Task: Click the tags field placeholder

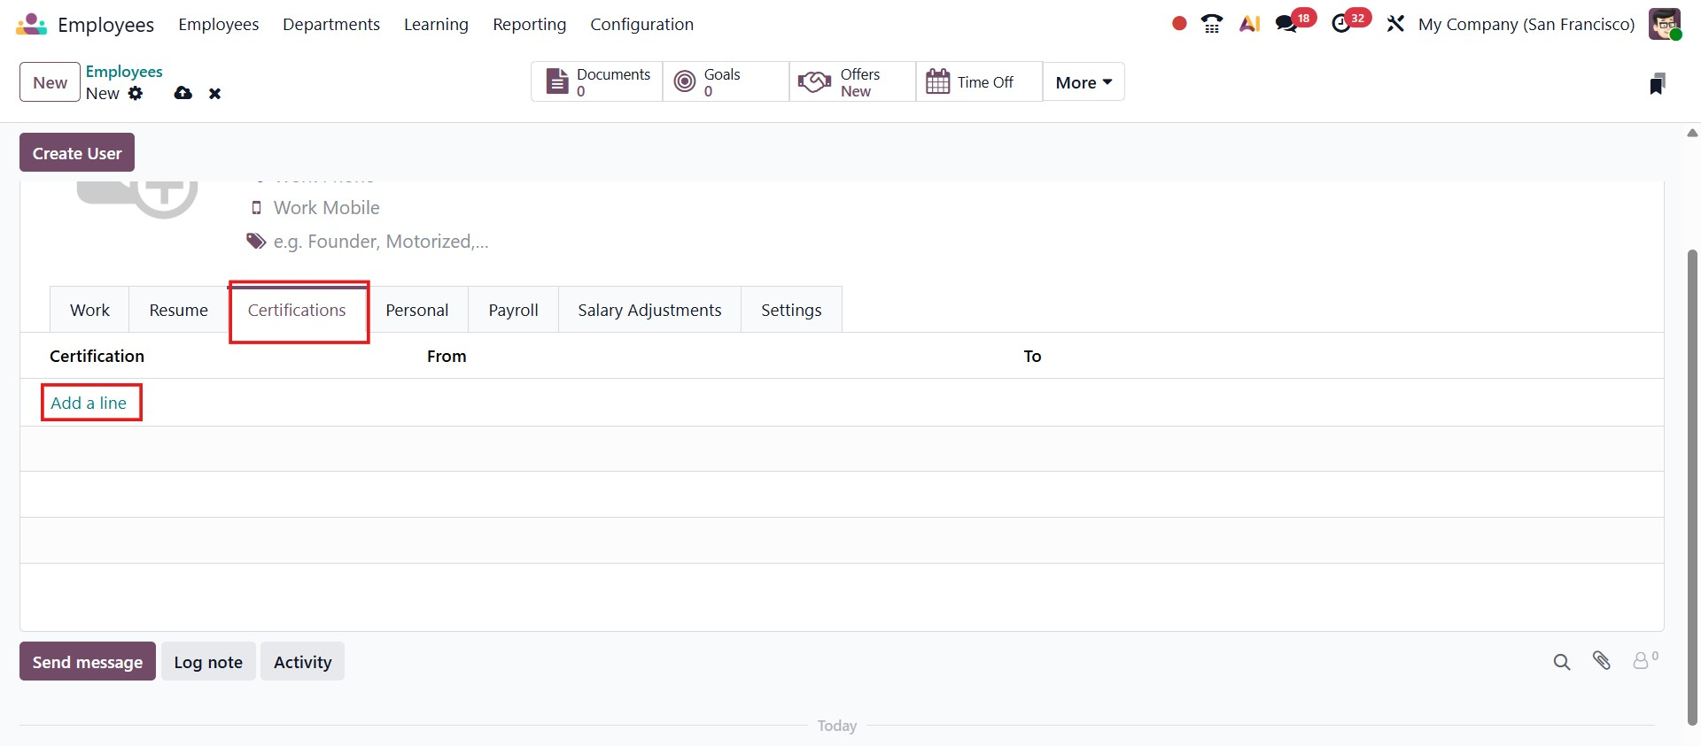Action: pyautogui.click(x=381, y=242)
